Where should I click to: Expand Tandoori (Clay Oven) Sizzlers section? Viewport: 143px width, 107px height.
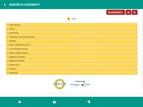click(72, 37)
